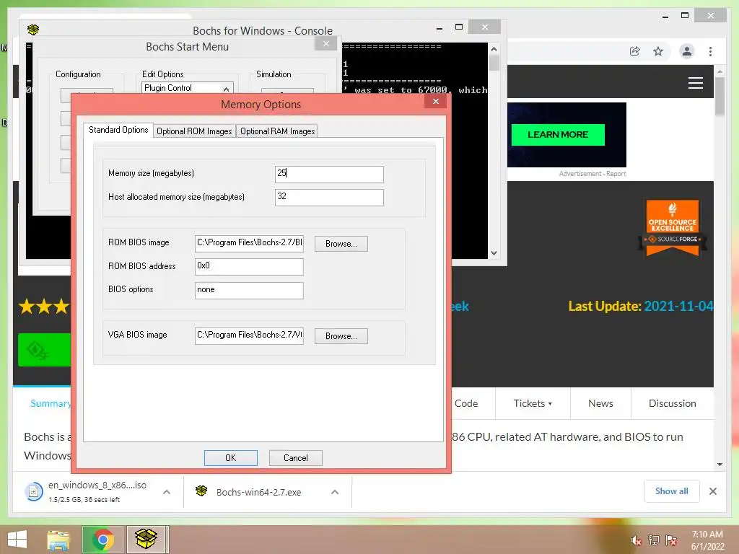The height and width of the screenshot is (554, 739).
Task: Switch to the Optional ROM Images tab
Action: (194, 131)
